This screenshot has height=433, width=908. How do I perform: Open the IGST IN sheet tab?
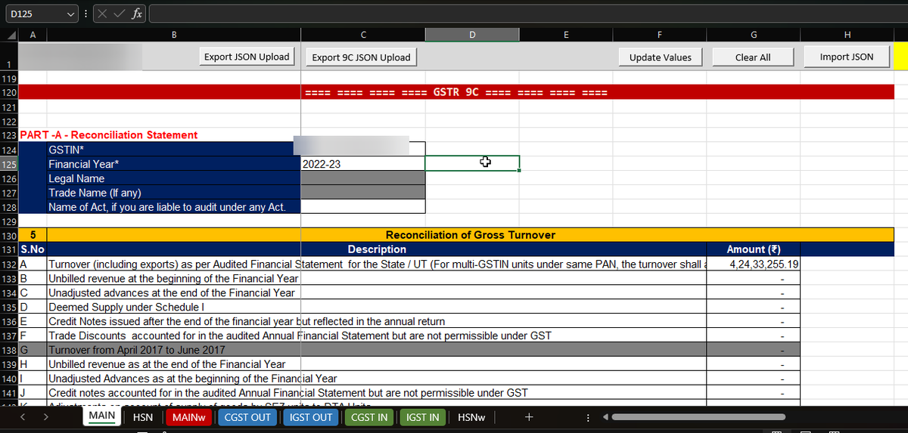pos(422,417)
